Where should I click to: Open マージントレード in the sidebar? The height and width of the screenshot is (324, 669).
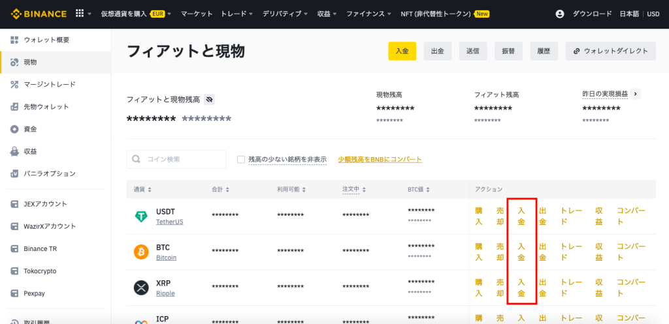[50, 84]
